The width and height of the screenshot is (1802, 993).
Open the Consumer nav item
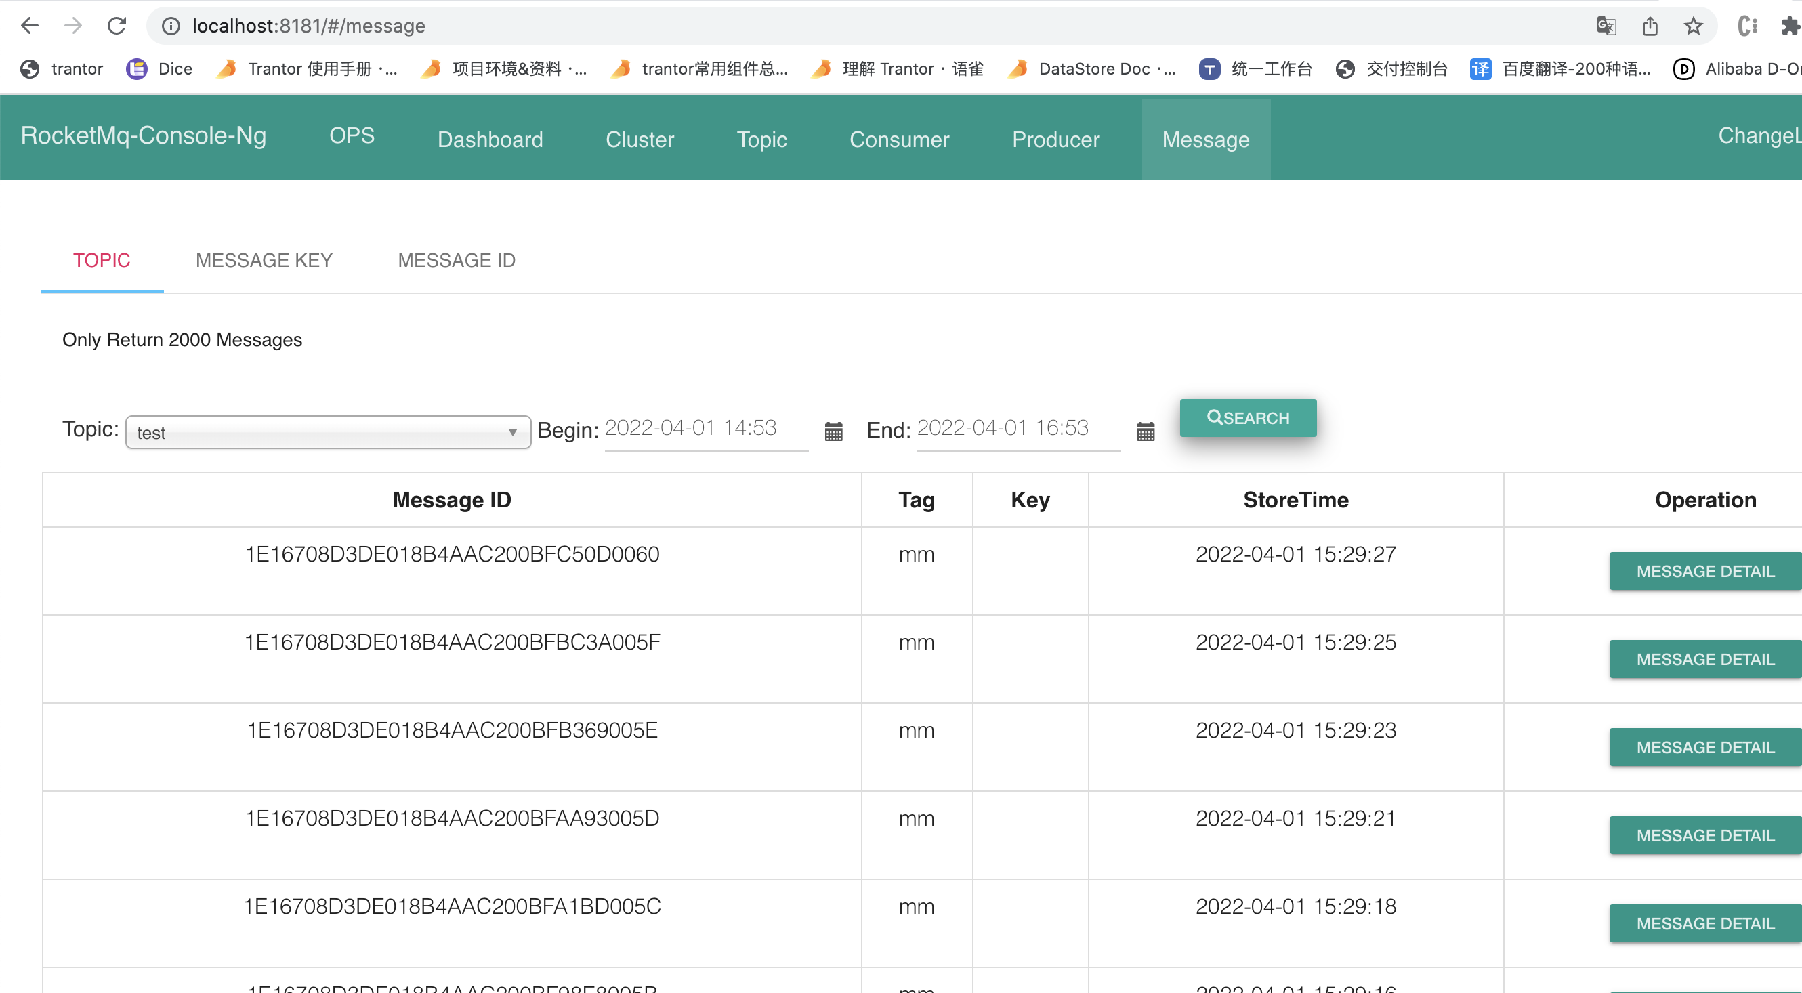[899, 139]
